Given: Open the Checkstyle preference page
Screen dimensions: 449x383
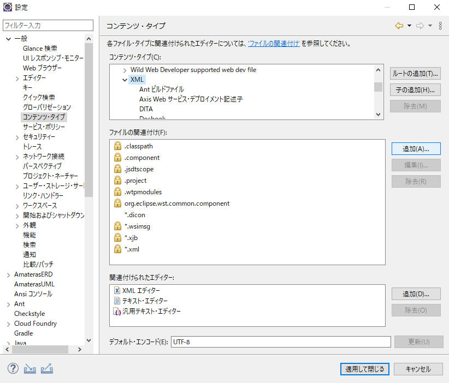Looking at the screenshot, I should [x=29, y=314].
